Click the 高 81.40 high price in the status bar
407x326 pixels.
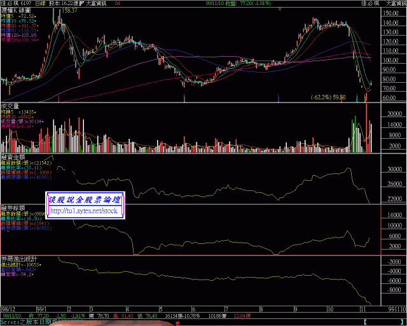click(123, 316)
